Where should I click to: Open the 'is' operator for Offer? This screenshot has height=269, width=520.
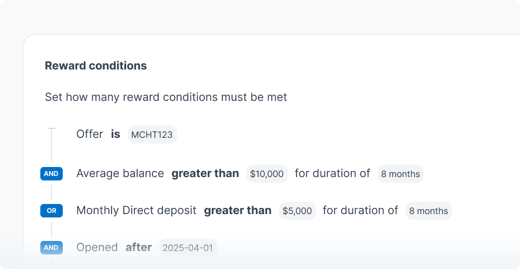click(115, 134)
